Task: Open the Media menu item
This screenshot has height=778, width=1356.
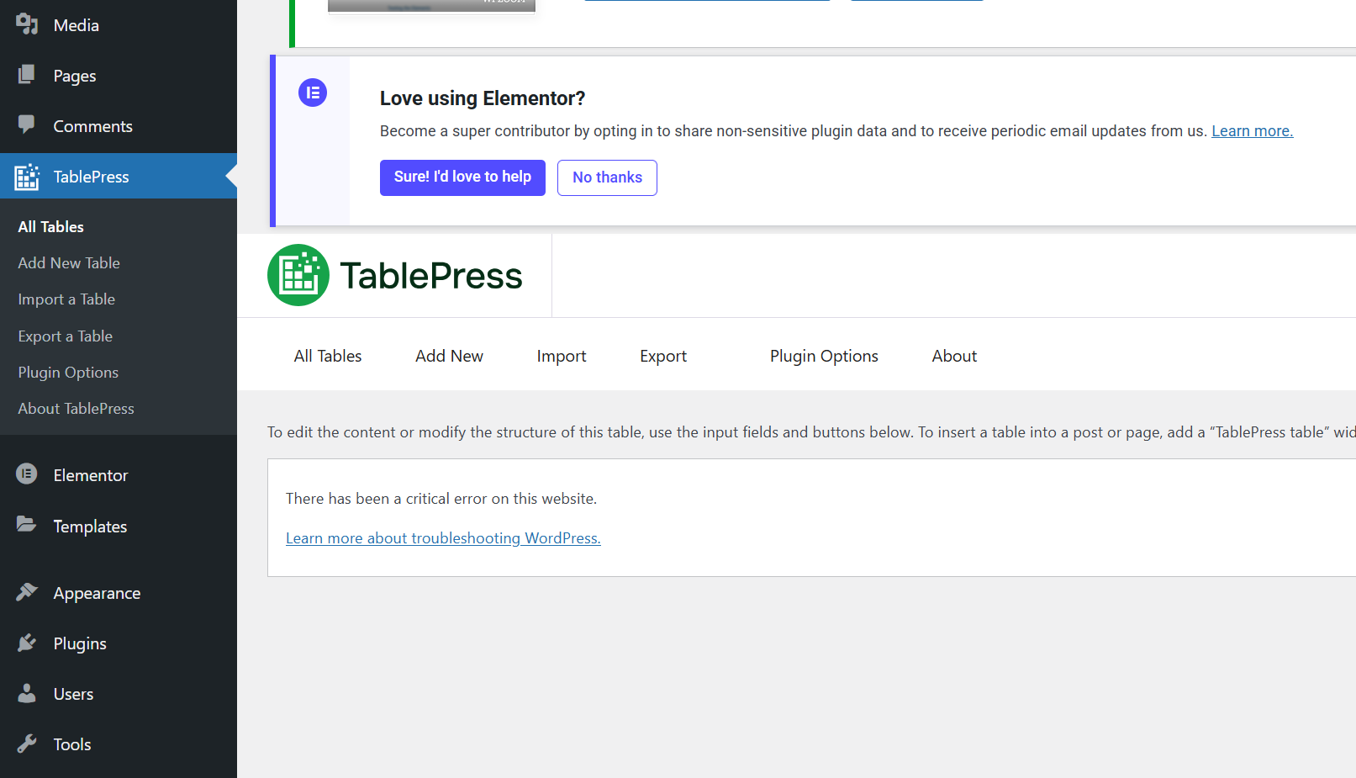Action: (x=119, y=25)
